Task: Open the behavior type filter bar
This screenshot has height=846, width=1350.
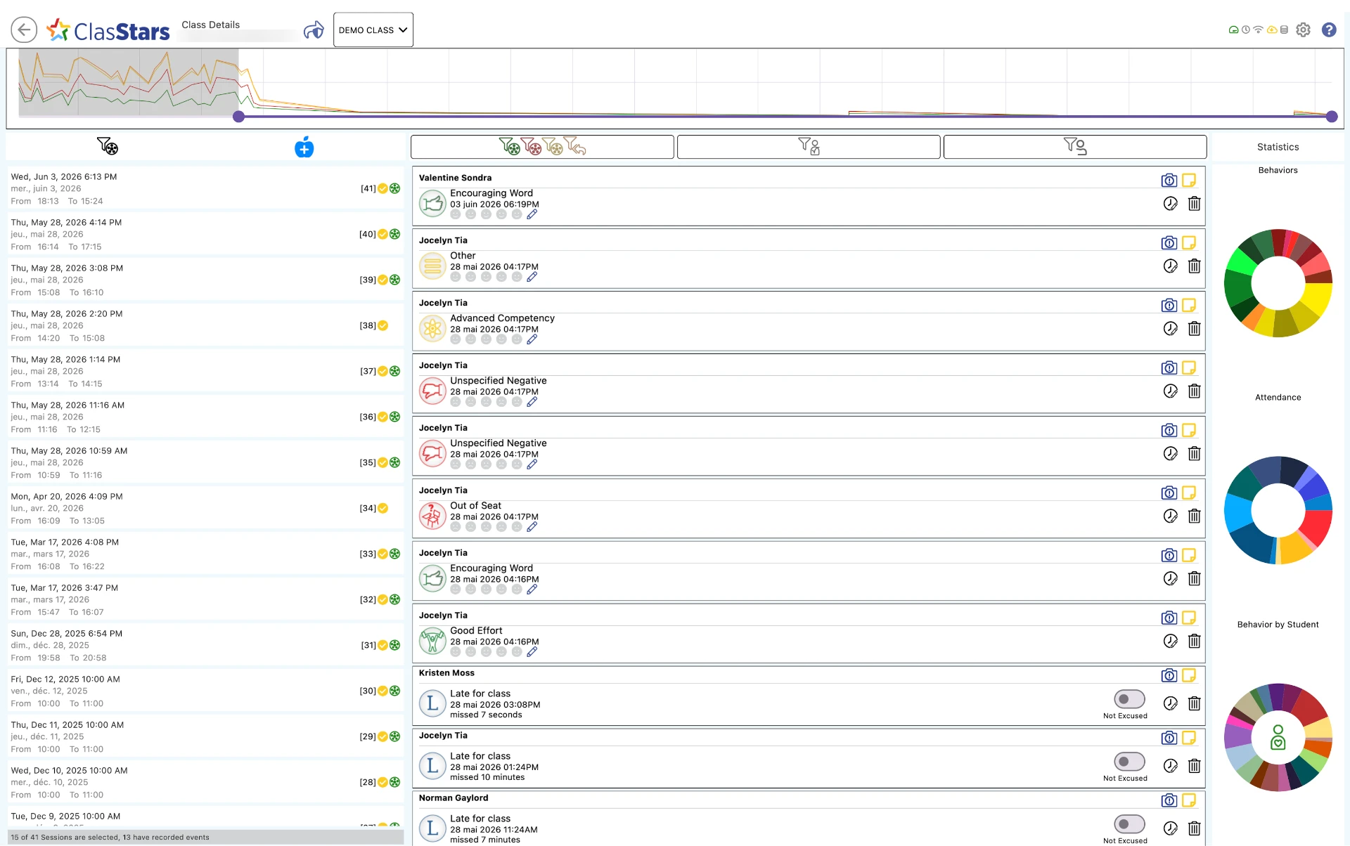Action: coord(542,147)
